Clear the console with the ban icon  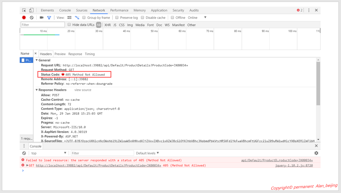pyautogui.click(x=24, y=153)
